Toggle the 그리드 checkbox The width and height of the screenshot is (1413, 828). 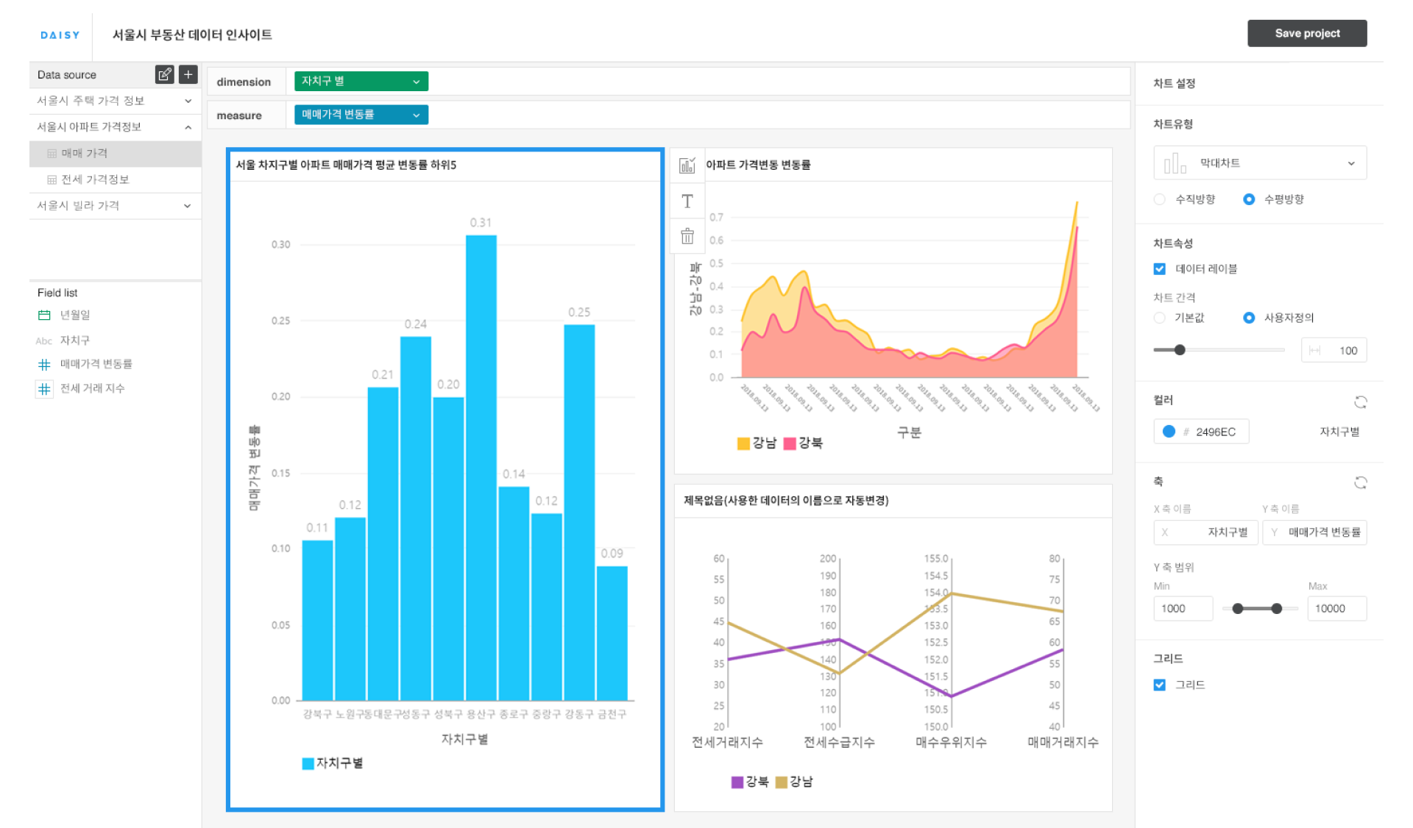pos(1160,685)
